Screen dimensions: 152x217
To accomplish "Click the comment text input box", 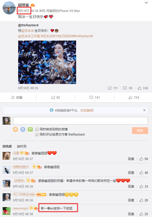I will [80, 121].
